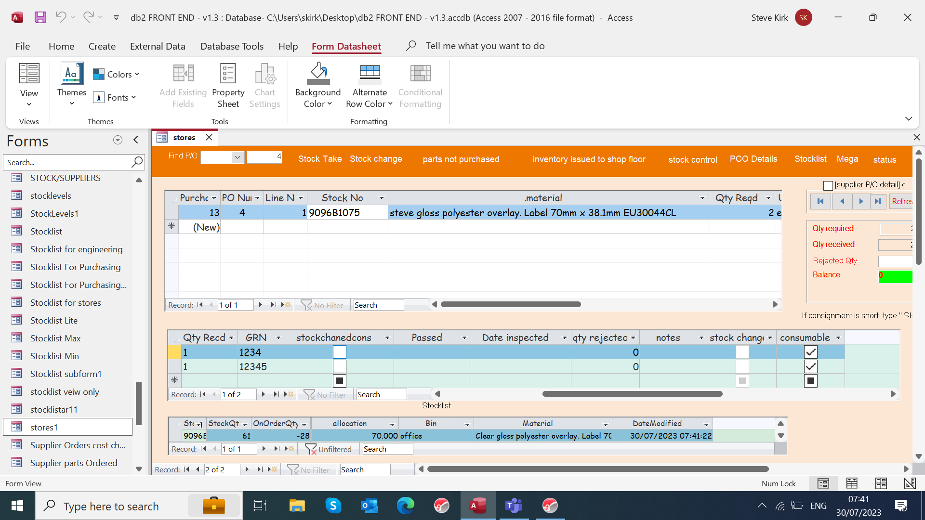Viewport: 925px width, 520px height.
Task: Click the Background Color paint bucket
Action: 318,73
